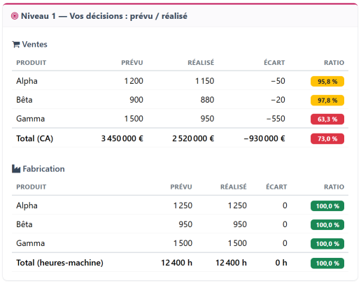
Task: Click the Ventes Gamma réalisé value 950
Action: coord(207,119)
